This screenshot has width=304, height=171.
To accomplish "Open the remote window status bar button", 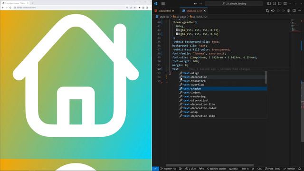I will [155, 169].
